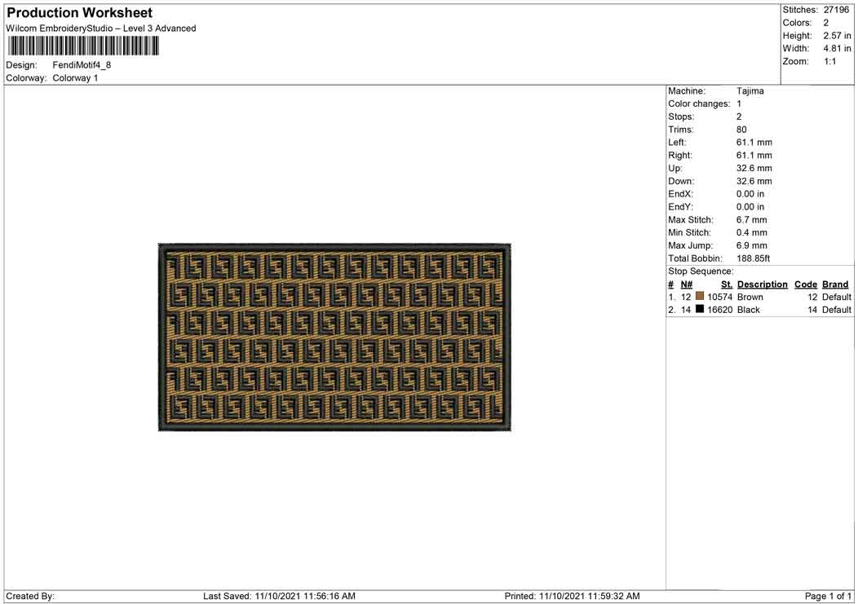
Task: Click the 'Black' description in row 2
Action: point(748,310)
